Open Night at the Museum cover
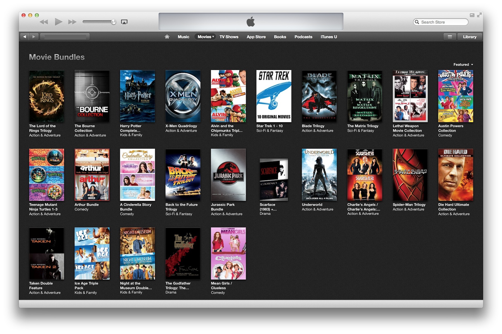The height and width of the screenshot is (334, 502). [x=137, y=254]
